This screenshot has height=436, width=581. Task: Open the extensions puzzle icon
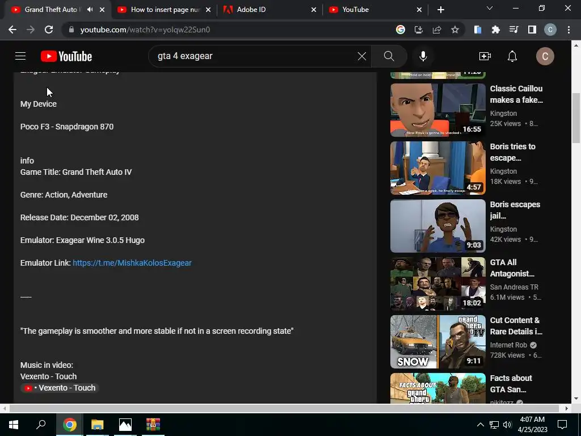(495, 30)
